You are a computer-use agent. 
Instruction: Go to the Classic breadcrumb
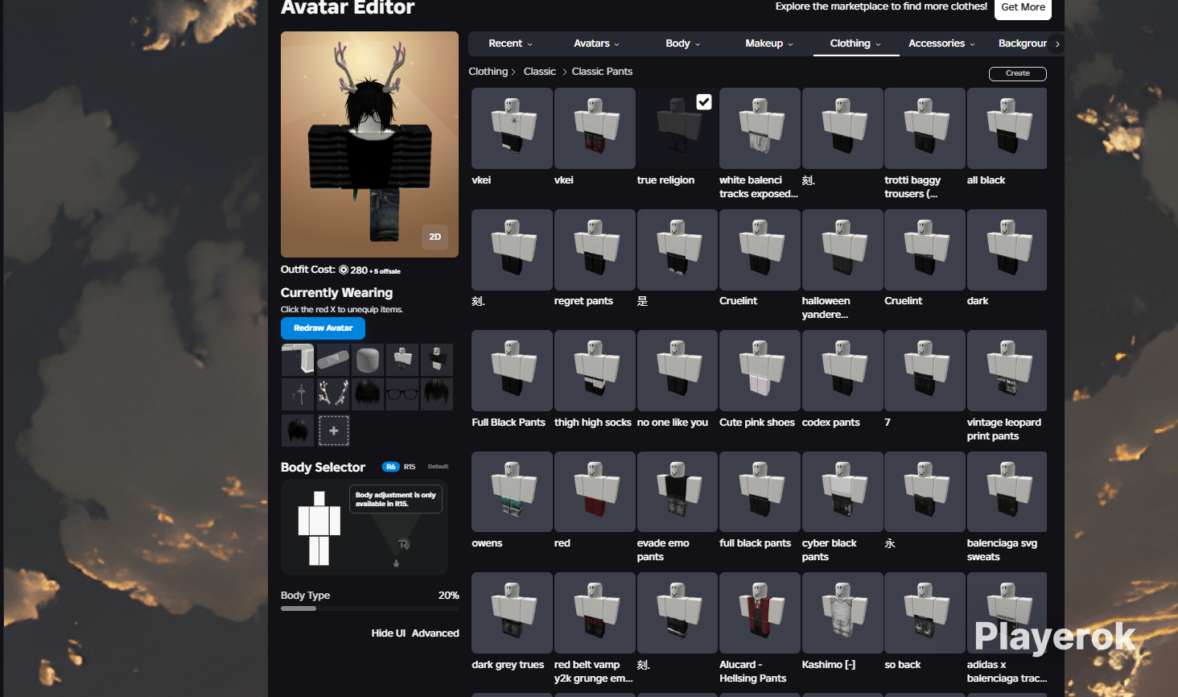pos(539,72)
